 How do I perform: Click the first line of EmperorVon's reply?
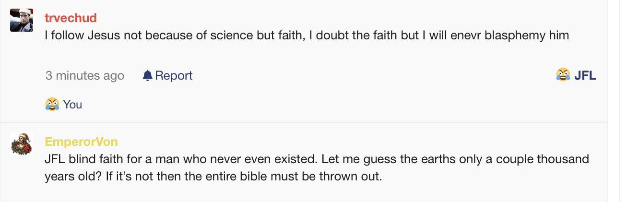[x=317, y=158]
